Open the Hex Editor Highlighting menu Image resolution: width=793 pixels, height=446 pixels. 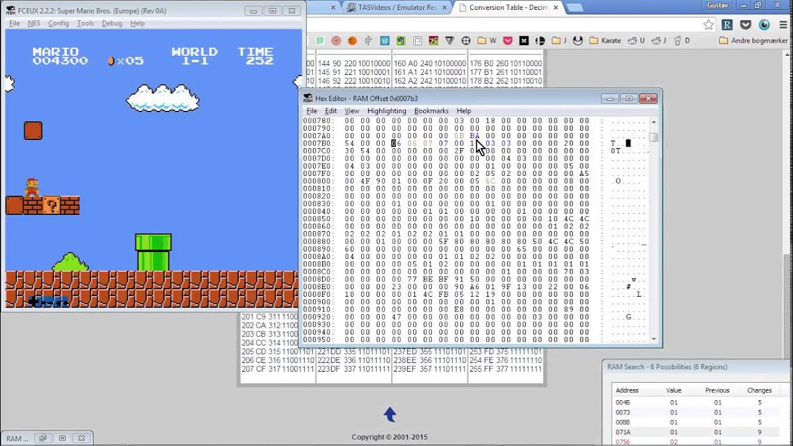pyautogui.click(x=387, y=111)
